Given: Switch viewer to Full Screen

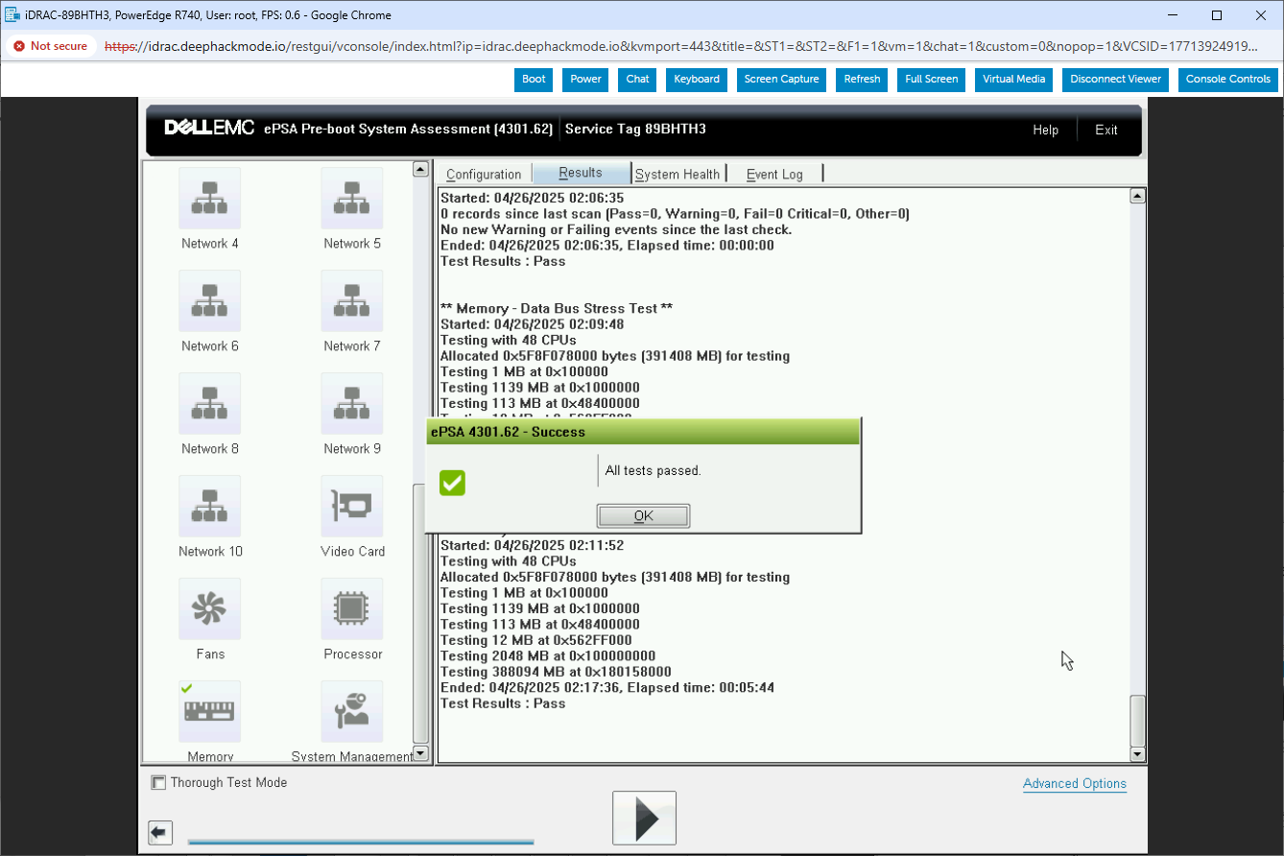Looking at the screenshot, I should tap(931, 80).
